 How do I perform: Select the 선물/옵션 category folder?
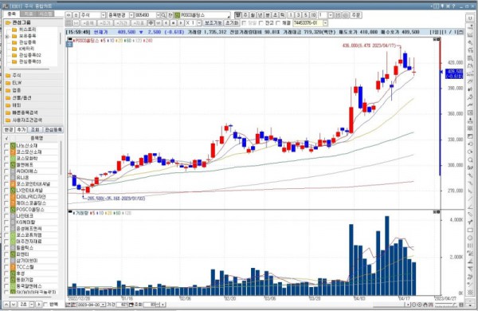click(x=18, y=97)
